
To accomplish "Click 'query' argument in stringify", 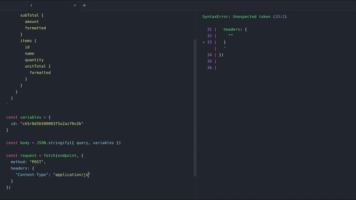I will coord(82,143).
